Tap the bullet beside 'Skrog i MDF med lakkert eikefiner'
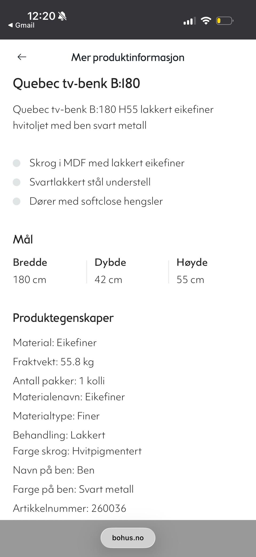 [x=17, y=163]
